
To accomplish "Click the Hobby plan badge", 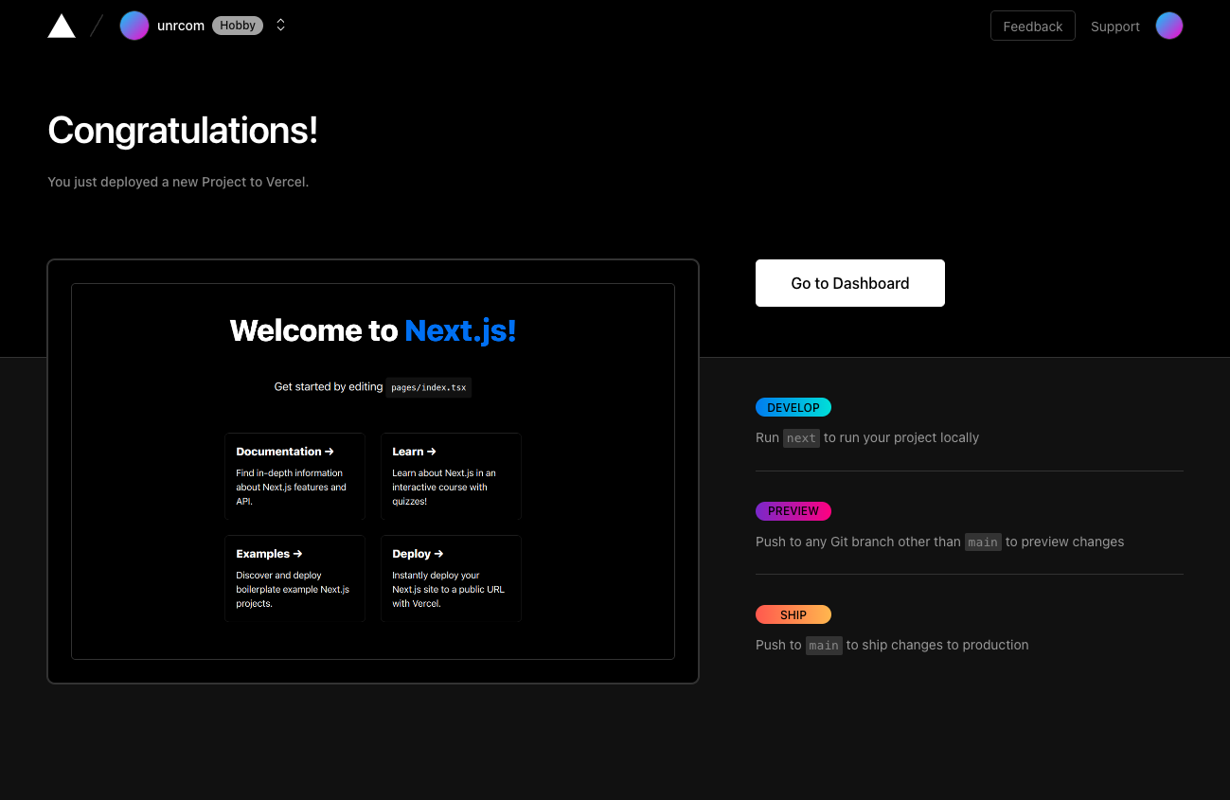I will pos(238,26).
